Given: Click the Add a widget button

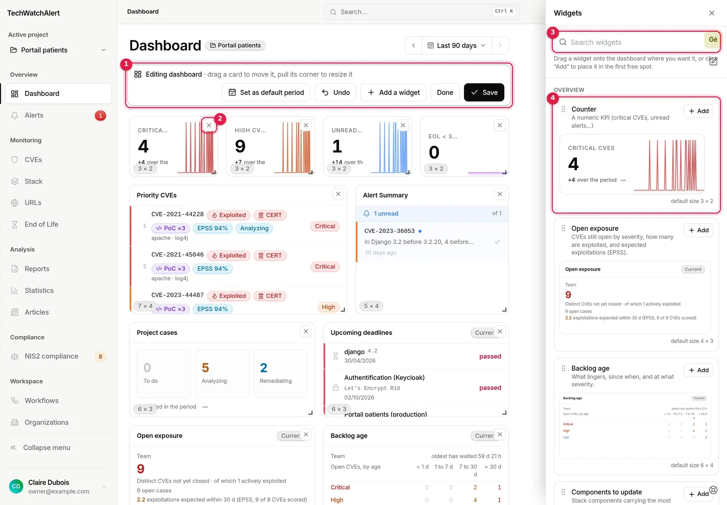Looking at the screenshot, I should tap(394, 92).
